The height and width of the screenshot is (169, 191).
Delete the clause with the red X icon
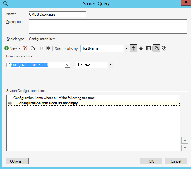coord(25,48)
